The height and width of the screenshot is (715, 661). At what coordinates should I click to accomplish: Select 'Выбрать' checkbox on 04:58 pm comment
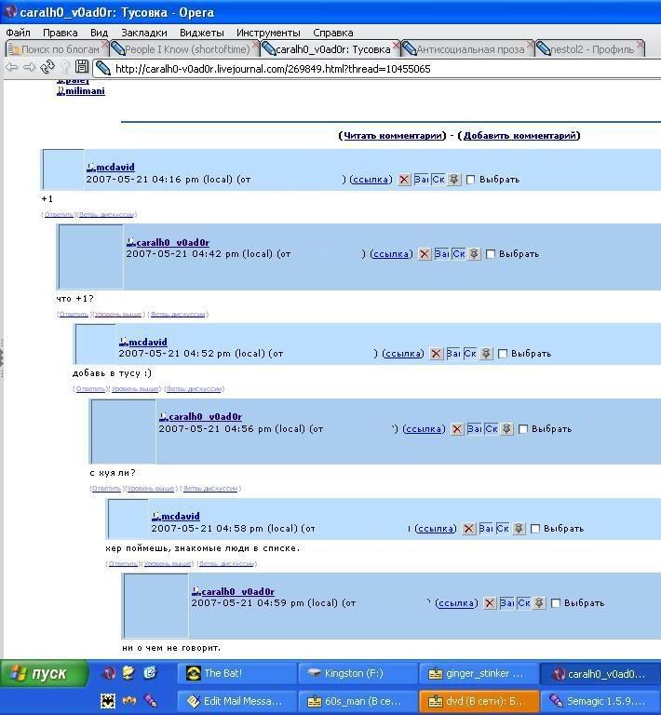coord(535,529)
